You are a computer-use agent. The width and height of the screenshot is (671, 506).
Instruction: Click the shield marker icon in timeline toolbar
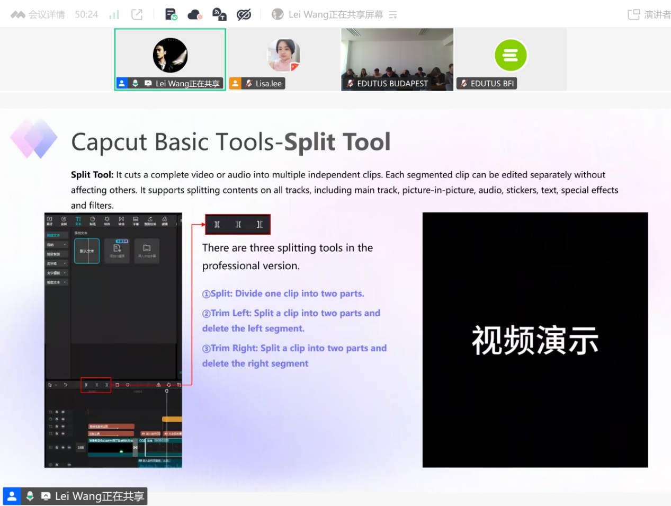pyautogui.click(x=128, y=385)
